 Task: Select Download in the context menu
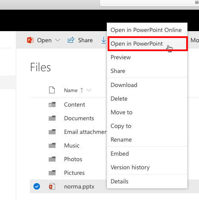point(147,85)
